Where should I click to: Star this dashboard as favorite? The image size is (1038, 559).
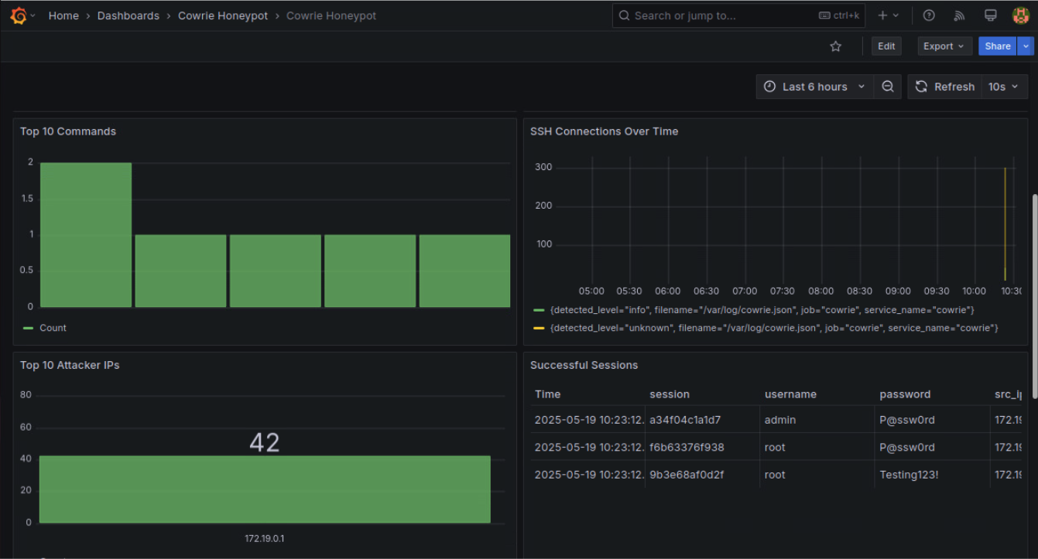click(x=835, y=46)
